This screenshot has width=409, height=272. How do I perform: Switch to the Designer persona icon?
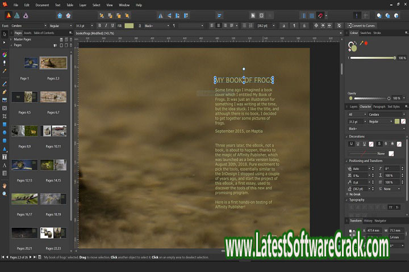[x=17, y=16]
